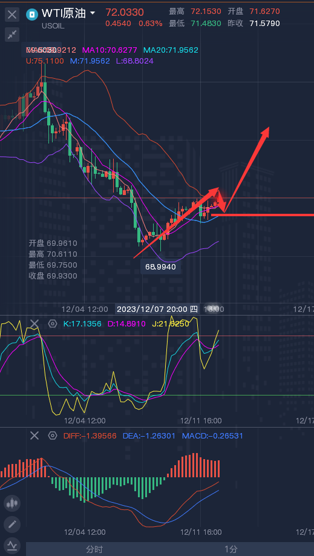This screenshot has height=556, width=314.
Task: Remove the KDJ indicator panel via its X
Action: pyautogui.click(x=34, y=323)
